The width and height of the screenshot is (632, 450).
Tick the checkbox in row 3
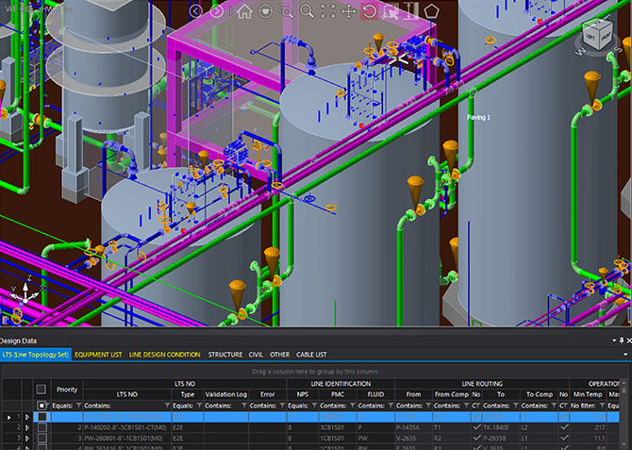click(x=41, y=439)
